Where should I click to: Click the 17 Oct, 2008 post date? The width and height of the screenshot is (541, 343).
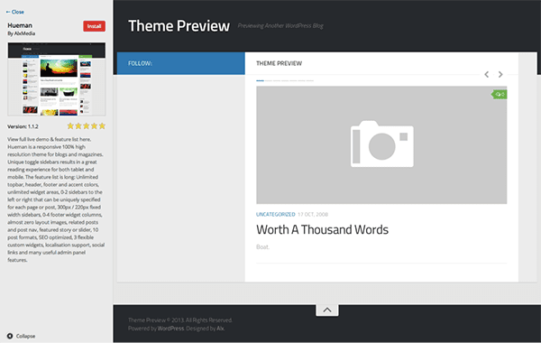tap(313, 215)
